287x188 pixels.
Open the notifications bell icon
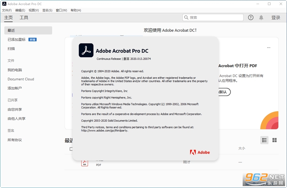click(261, 17)
